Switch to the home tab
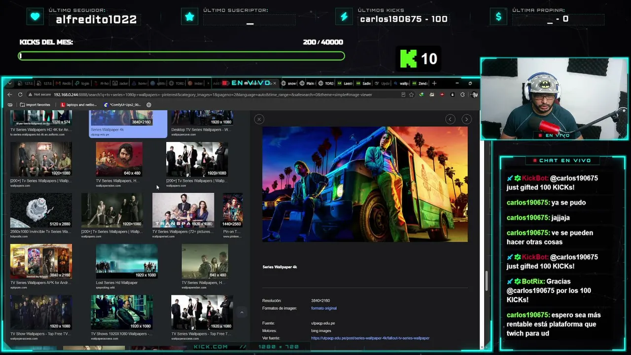This screenshot has height=355, width=631. (139, 83)
